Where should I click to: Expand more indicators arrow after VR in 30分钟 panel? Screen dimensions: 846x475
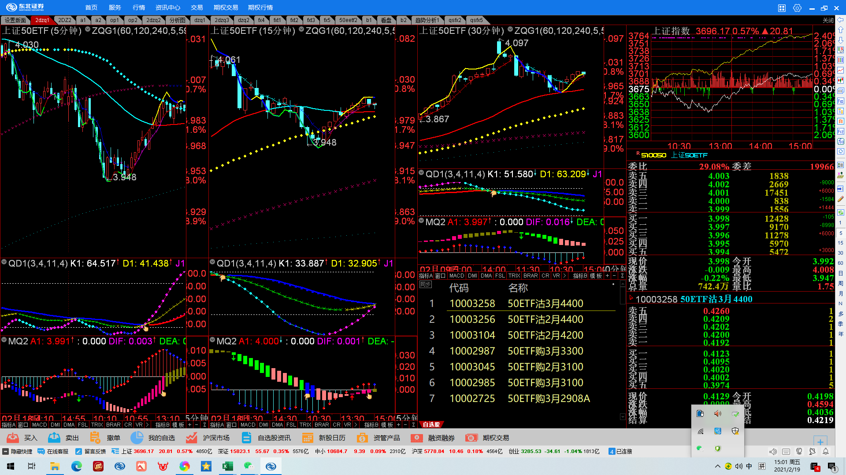click(564, 276)
